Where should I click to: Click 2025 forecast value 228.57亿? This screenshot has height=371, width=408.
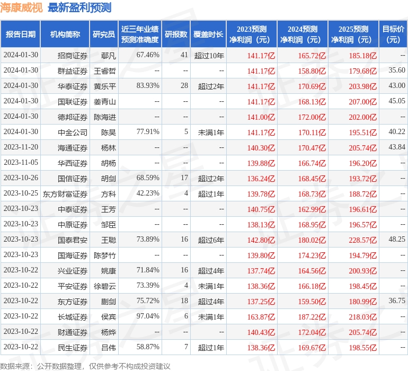363,240
